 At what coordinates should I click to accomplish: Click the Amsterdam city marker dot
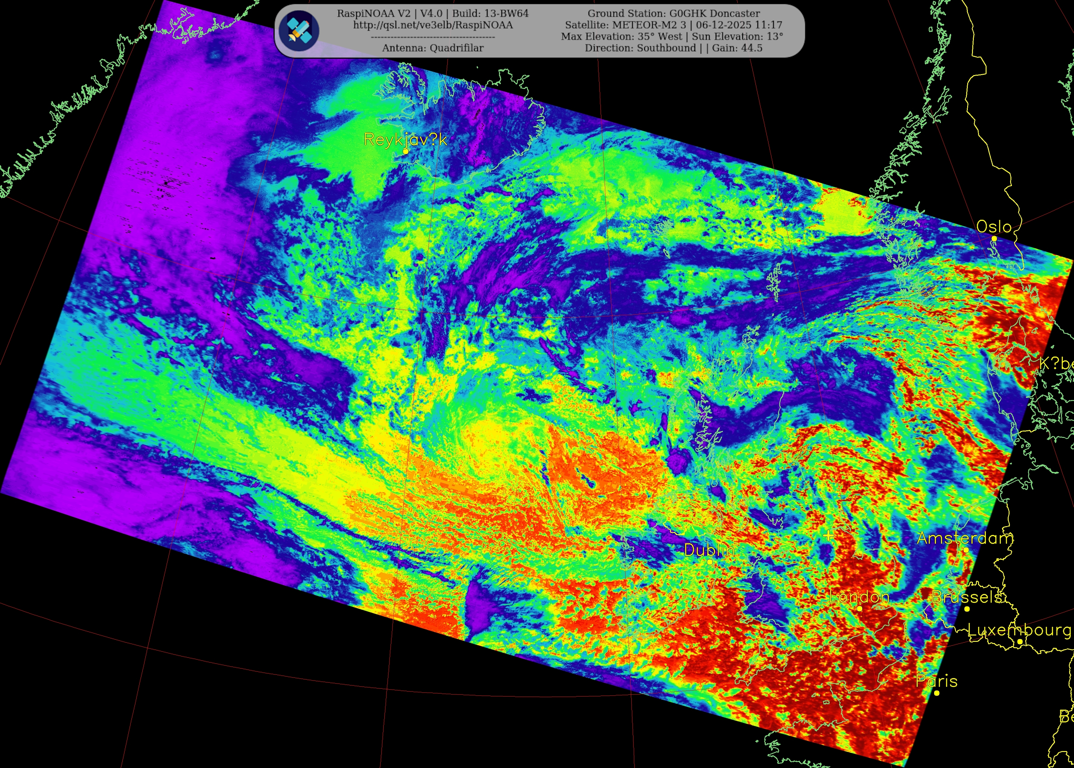(x=966, y=550)
